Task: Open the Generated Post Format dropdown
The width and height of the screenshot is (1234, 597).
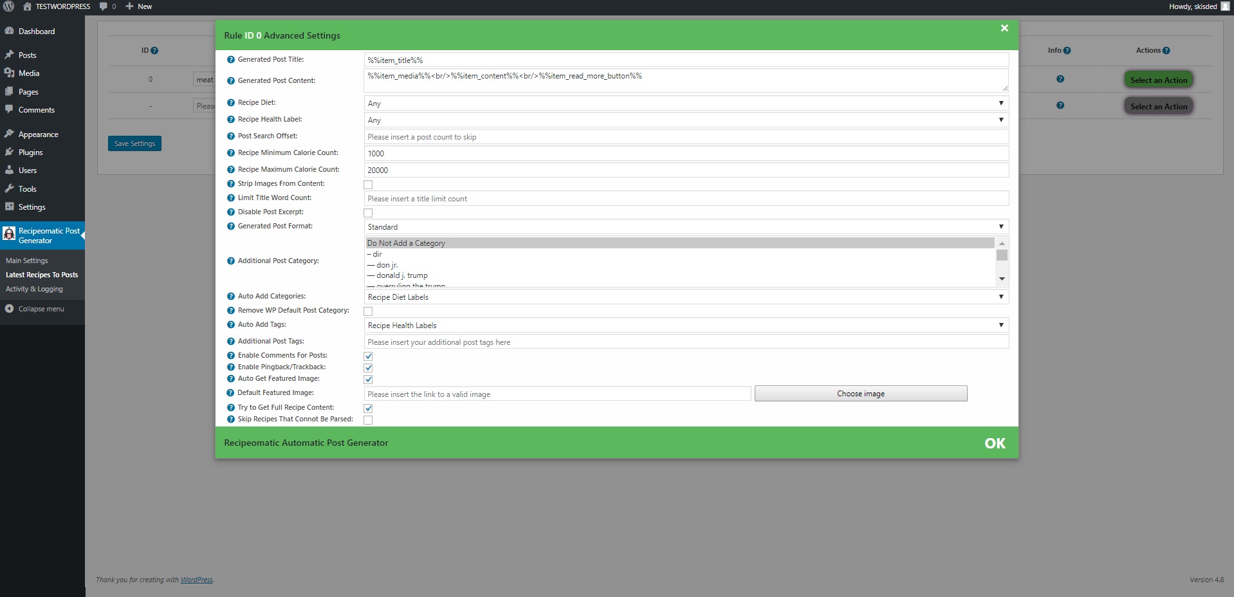Action: coord(686,227)
